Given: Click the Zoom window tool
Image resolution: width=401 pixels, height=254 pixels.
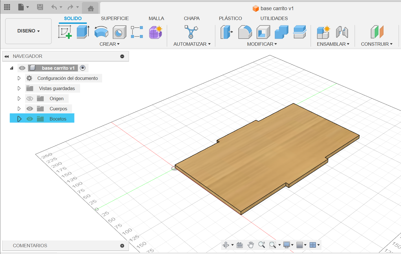Looking at the screenshot, I should pyautogui.click(x=272, y=245).
